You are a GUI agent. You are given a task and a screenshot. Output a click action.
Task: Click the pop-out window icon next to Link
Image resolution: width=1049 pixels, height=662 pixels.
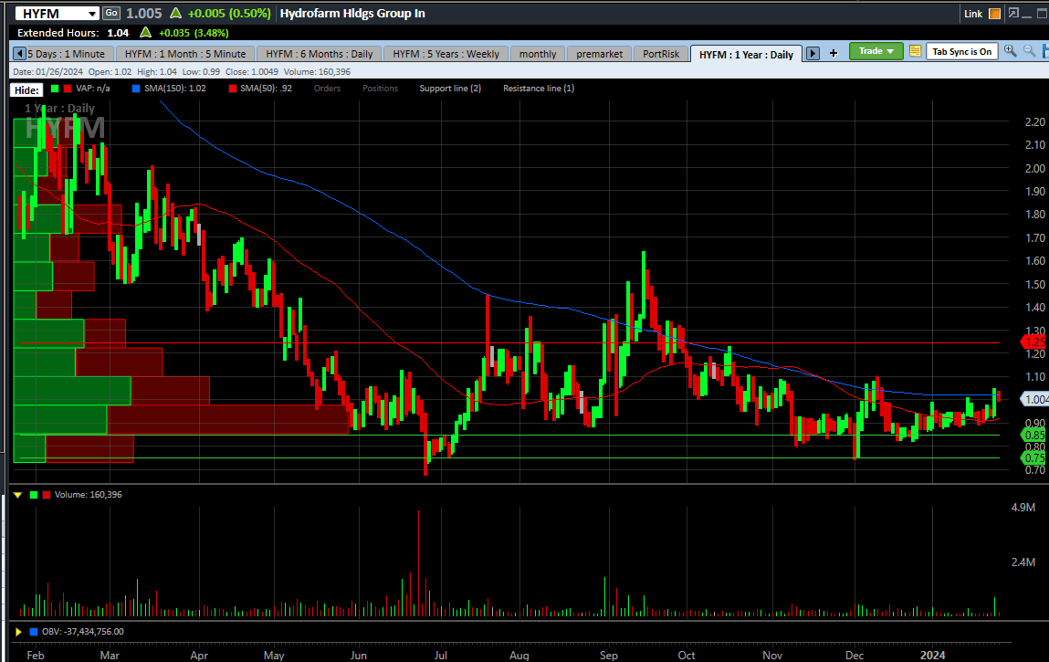click(1013, 13)
